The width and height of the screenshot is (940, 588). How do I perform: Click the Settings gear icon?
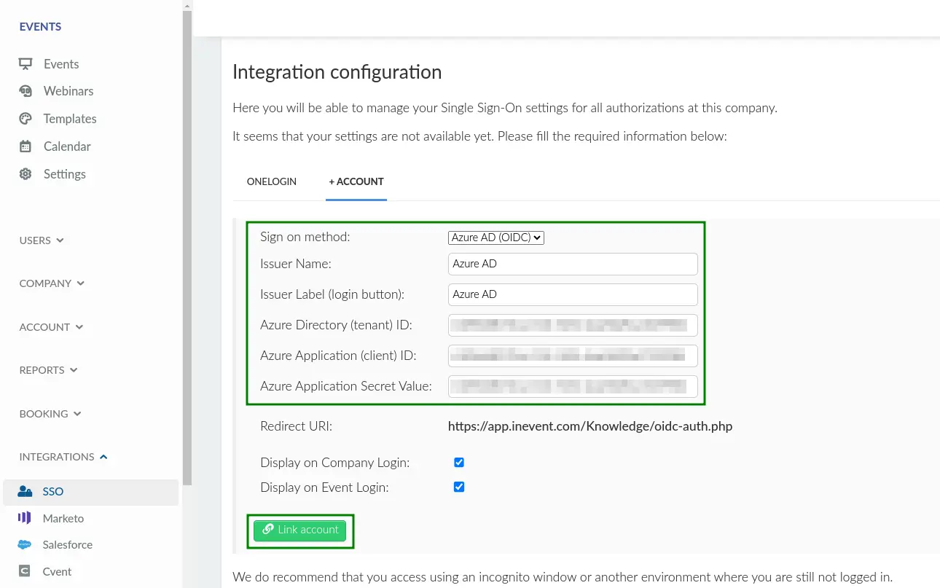[x=26, y=174]
